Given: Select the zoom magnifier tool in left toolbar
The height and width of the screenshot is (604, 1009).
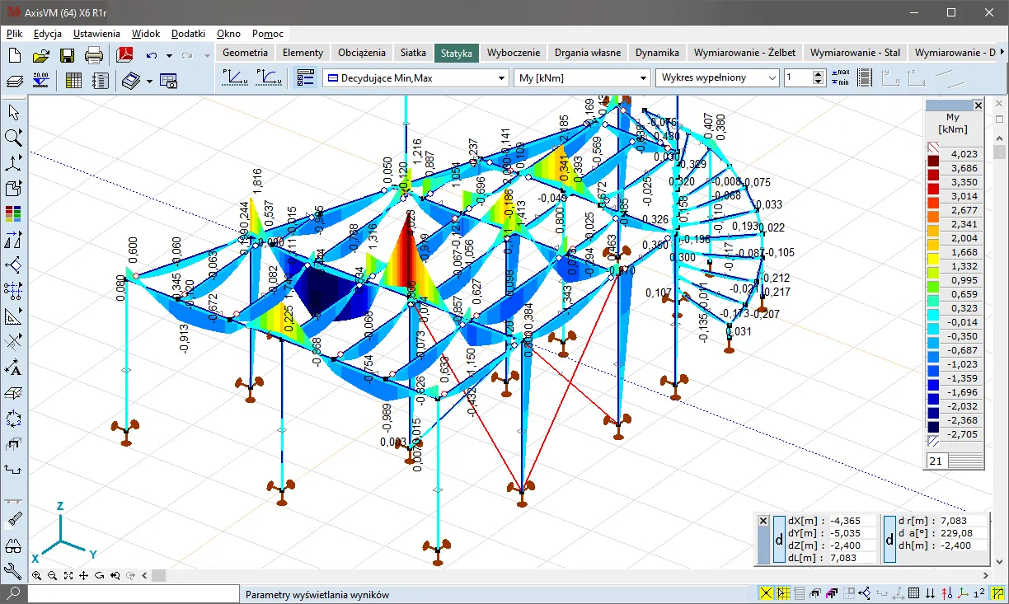Looking at the screenshot, I should pos(13,137).
